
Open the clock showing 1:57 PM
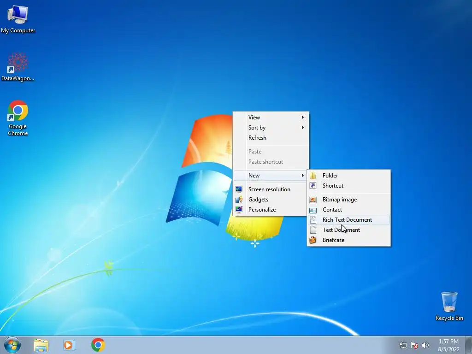(x=448, y=345)
